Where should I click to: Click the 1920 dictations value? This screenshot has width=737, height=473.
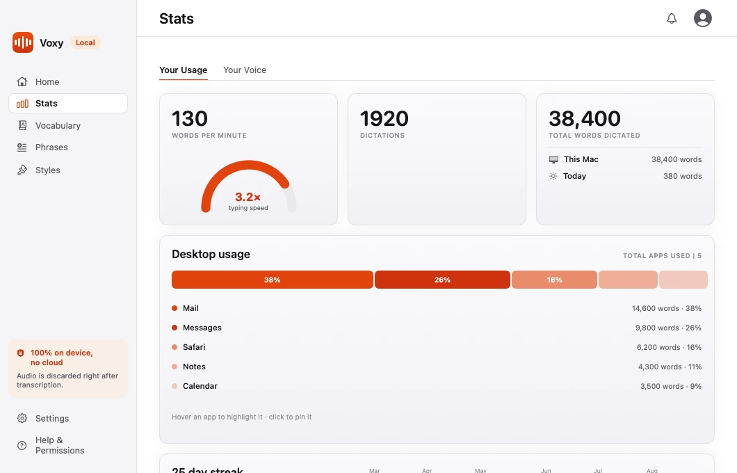[384, 118]
